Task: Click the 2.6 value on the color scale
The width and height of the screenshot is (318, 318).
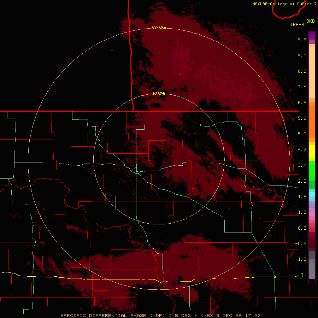Action: (302, 181)
